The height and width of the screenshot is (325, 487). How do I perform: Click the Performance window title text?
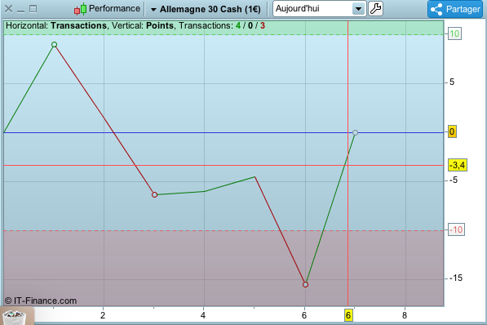[114, 8]
